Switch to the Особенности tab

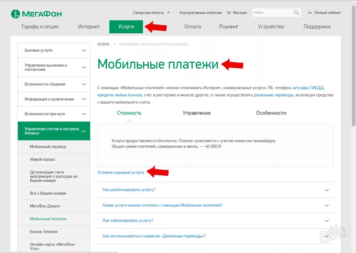pos(271,113)
